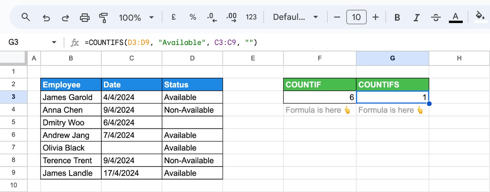Screen dimensions: 490x192
Task: Select the 17/4/2024 date cell
Action: coord(132,173)
